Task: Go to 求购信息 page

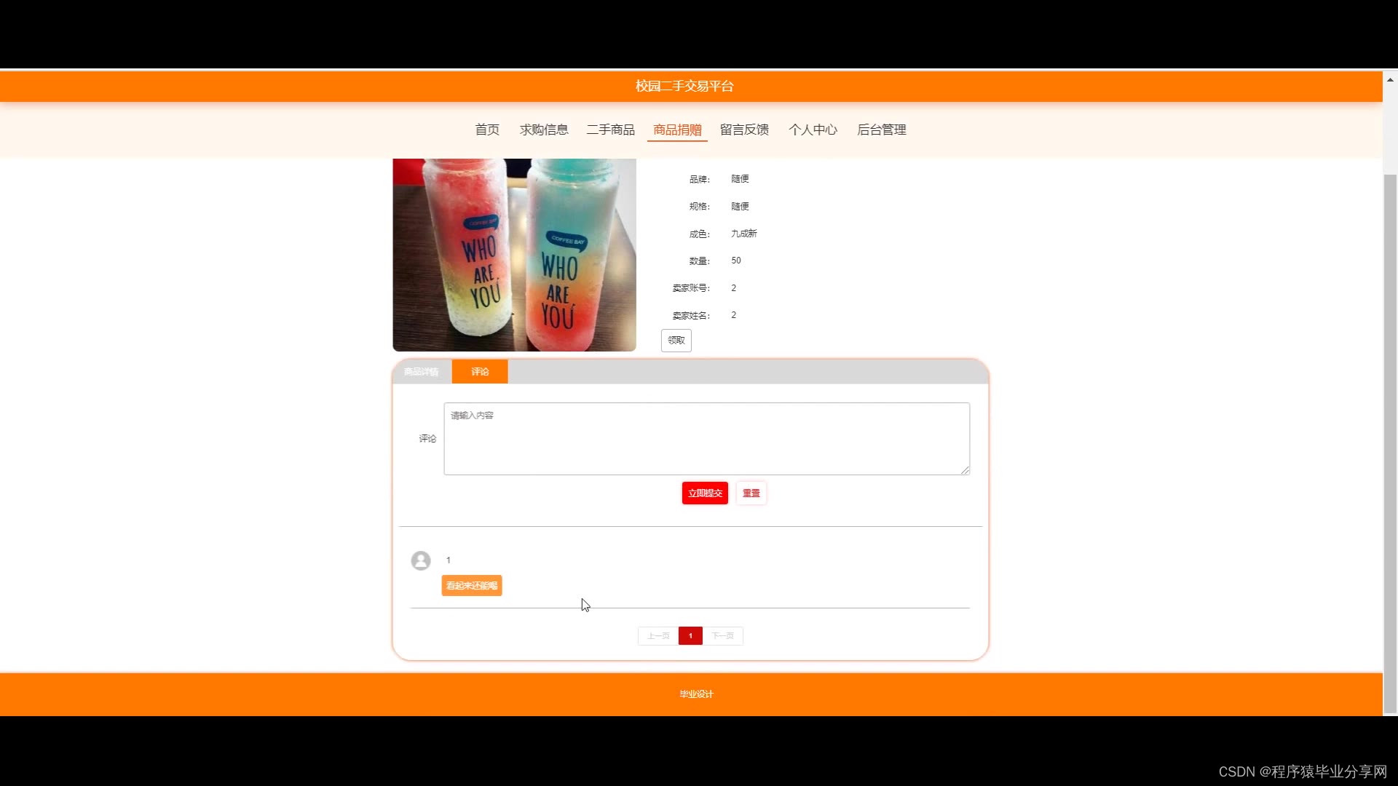Action: pyautogui.click(x=544, y=130)
